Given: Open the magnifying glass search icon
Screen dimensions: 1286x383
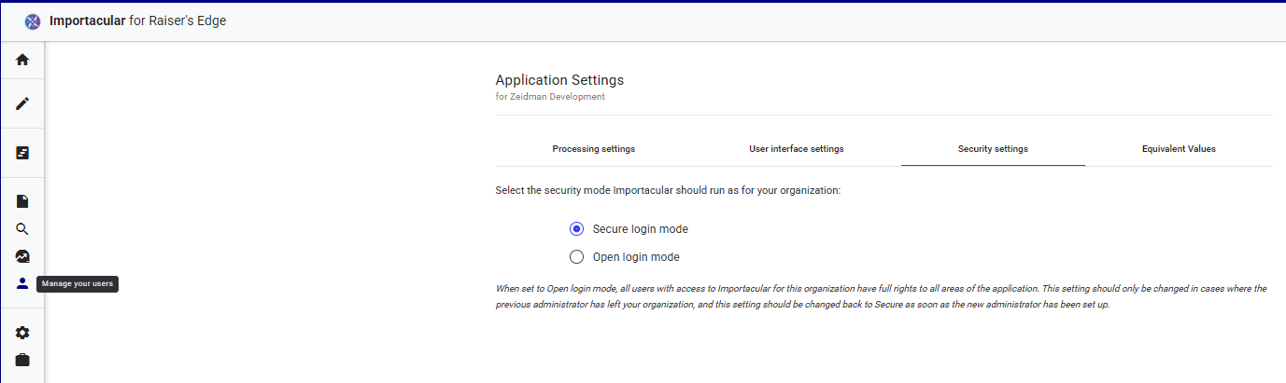Looking at the screenshot, I should [22, 229].
